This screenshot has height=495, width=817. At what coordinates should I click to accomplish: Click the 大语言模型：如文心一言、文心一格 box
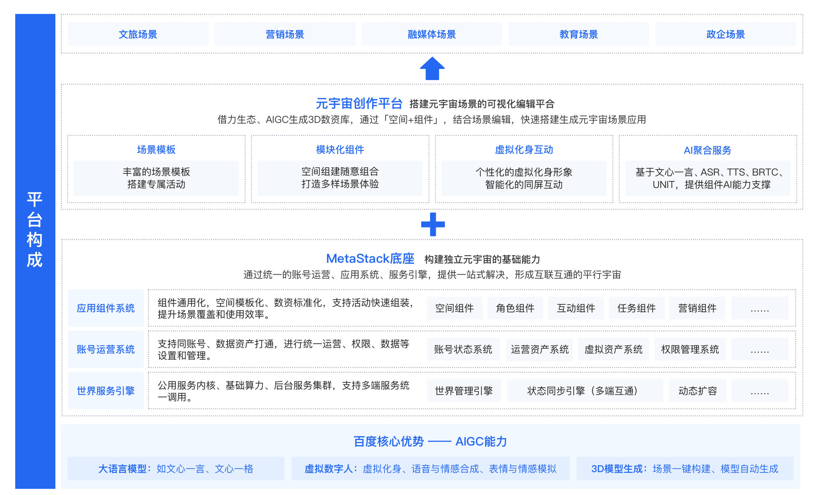(x=176, y=469)
